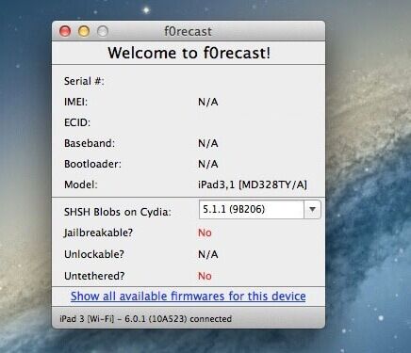The height and width of the screenshot is (353, 411).
Task: Click the 'Untethered?' label
Action: [94, 276]
